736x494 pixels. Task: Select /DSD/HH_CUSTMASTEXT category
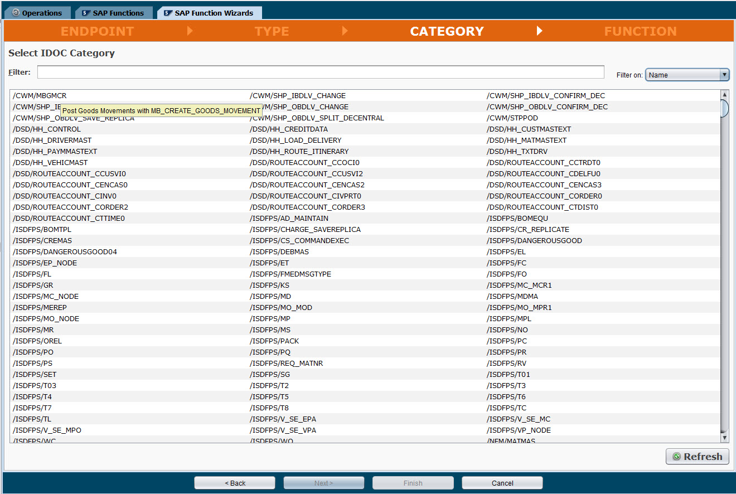(x=529, y=129)
